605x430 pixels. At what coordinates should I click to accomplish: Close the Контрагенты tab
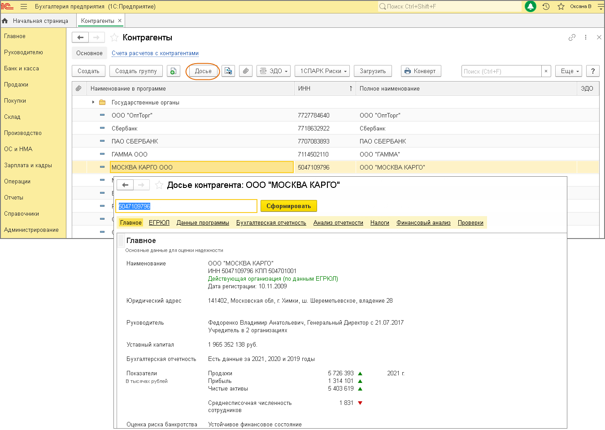(x=120, y=21)
